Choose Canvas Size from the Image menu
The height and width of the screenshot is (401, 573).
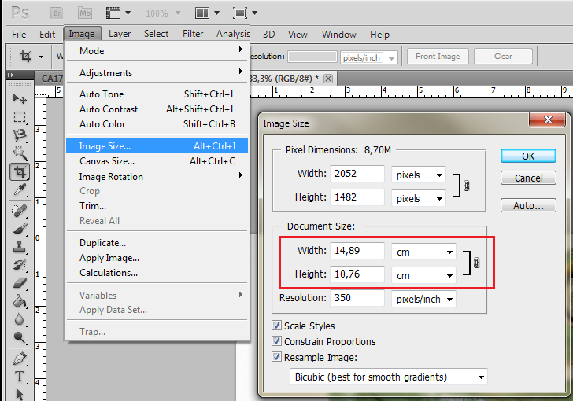pos(107,161)
